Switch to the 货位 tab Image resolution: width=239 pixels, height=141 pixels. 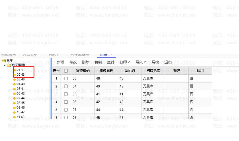click(x=104, y=54)
